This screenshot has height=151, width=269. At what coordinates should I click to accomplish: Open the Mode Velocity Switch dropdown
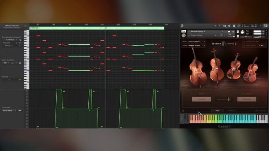[x=196, y=42]
